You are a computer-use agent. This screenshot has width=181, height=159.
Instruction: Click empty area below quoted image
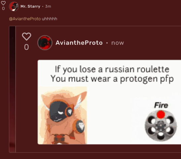[x=98, y=148]
